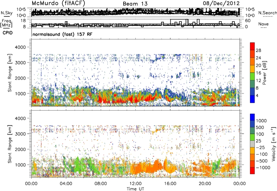Pick the Velocity segment between -100 and -25
The height and width of the screenshot is (191, 277).
tap(252, 151)
